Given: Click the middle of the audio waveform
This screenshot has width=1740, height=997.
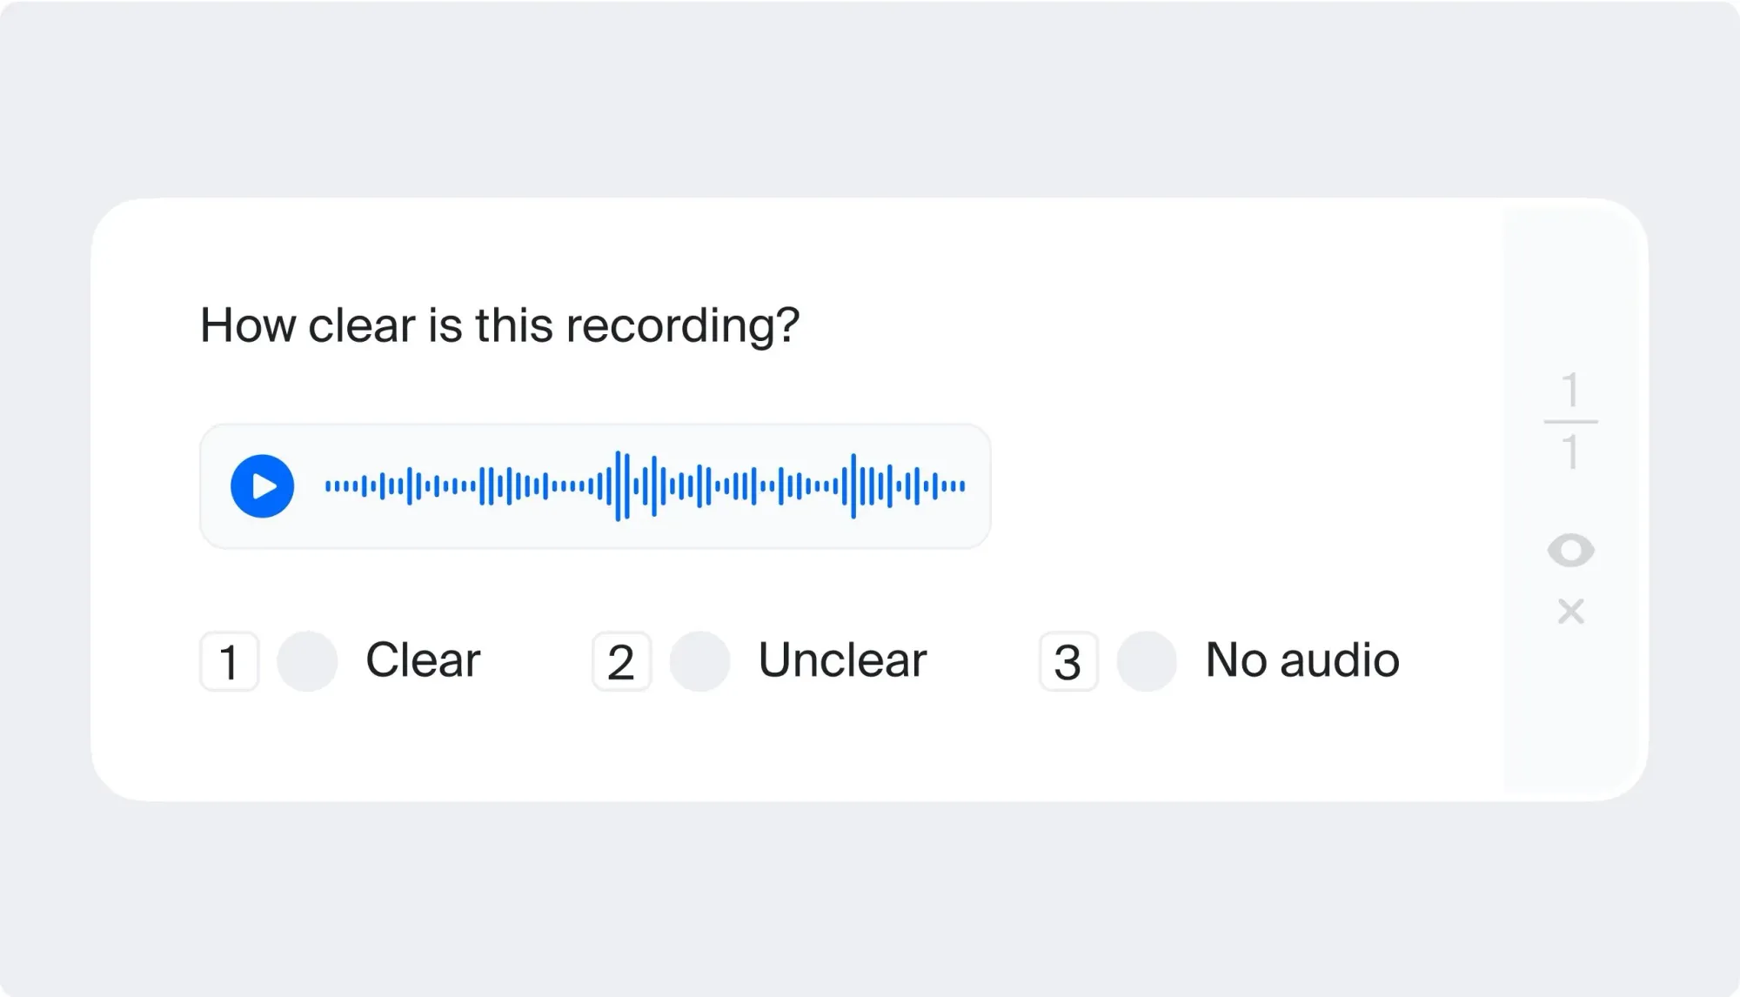Looking at the screenshot, I should point(644,487).
